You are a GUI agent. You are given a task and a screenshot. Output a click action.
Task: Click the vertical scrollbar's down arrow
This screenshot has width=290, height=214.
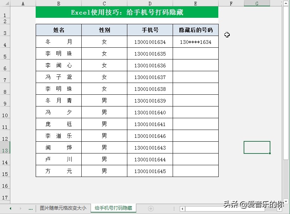(286, 200)
